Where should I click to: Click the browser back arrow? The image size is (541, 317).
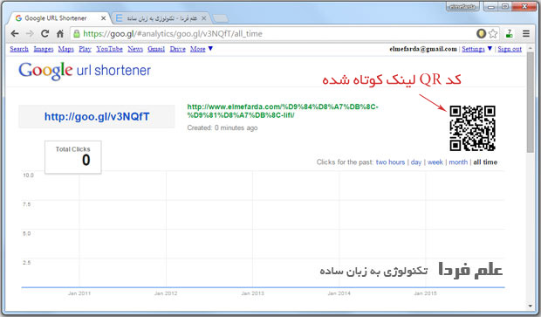[x=15, y=33]
